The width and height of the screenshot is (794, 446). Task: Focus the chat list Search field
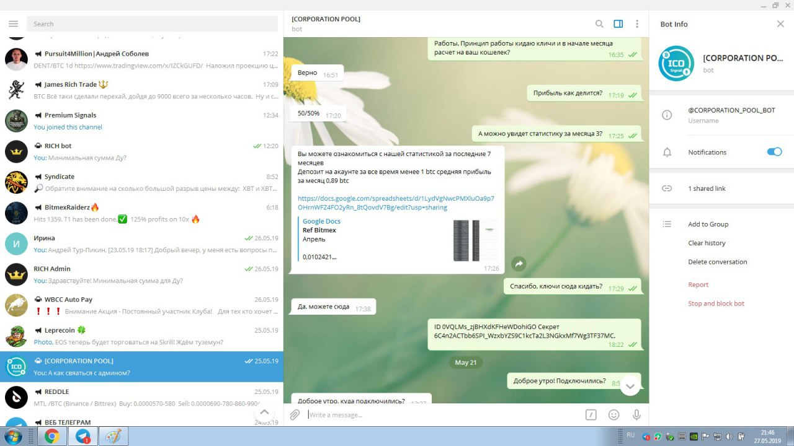tap(152, 24)
